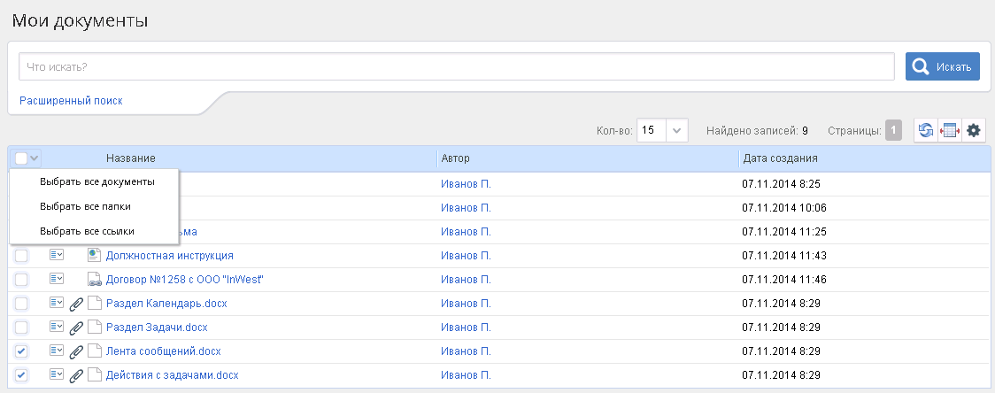
Task: Uncheck the Действия с задачами.docx checkbox
Action: (21, 375)
